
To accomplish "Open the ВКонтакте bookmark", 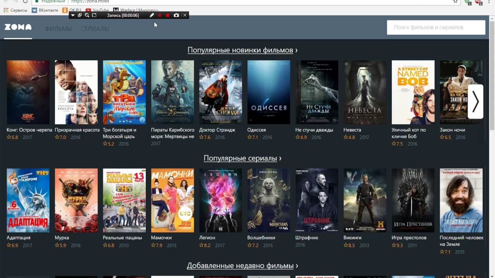I will pos(45,10).
